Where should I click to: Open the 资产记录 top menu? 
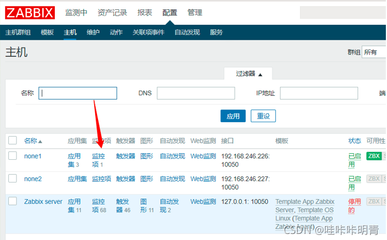click(112, 12)
